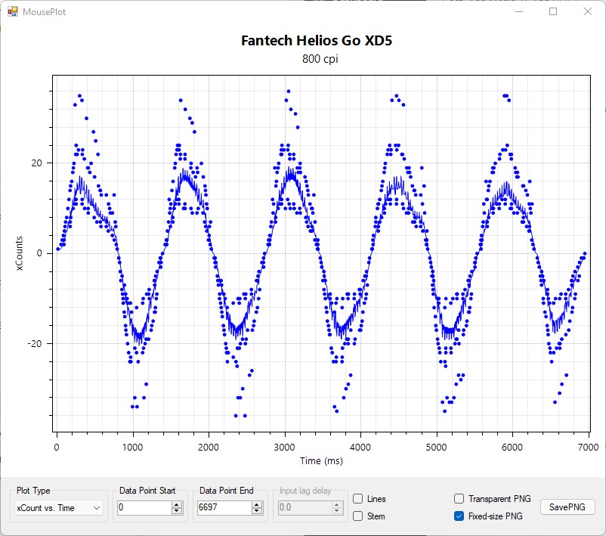Enable the Lines checkbox
606x536 pixels.
(x=358, y=499)
